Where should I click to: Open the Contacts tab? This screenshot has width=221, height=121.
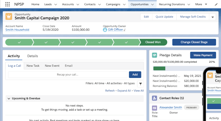(x=90, y=4)
